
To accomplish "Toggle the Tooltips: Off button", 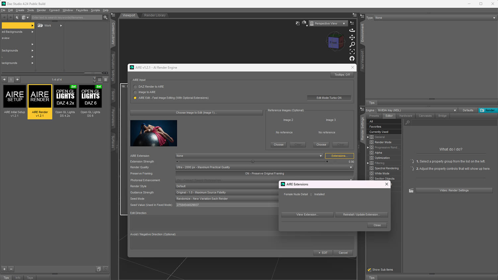I will [x=342, y=75].
